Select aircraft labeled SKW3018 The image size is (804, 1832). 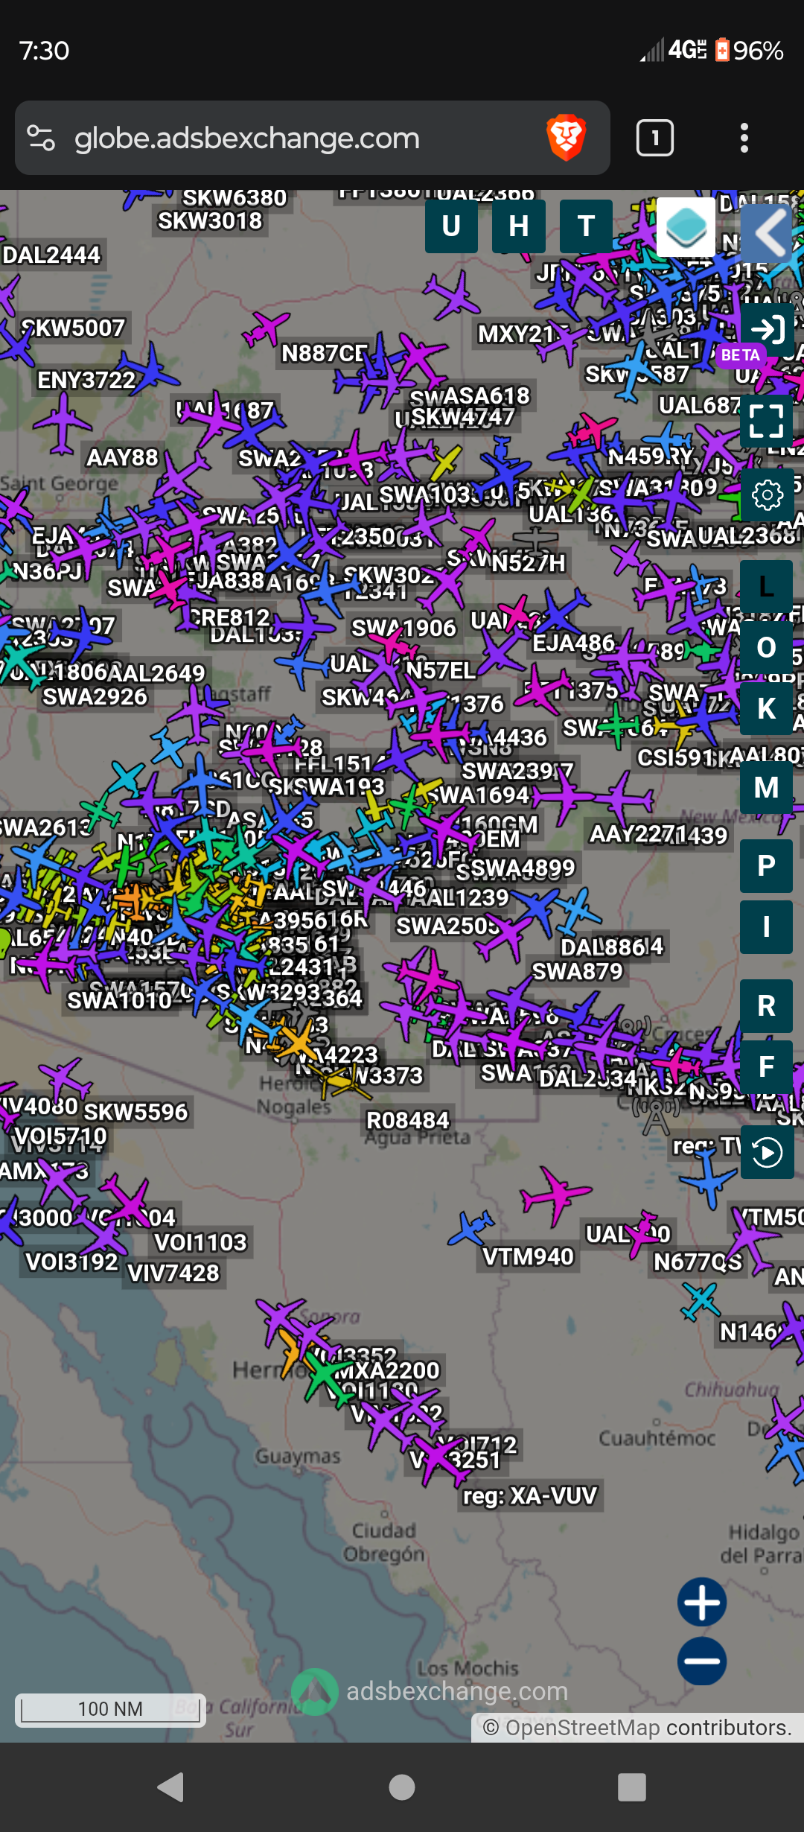[x=210, y=221]
